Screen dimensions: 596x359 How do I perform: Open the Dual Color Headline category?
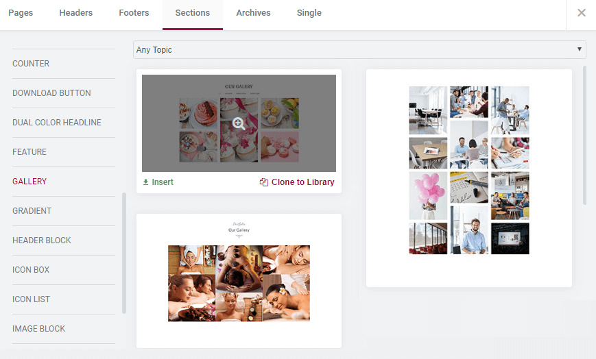click(x=57, y=123)
